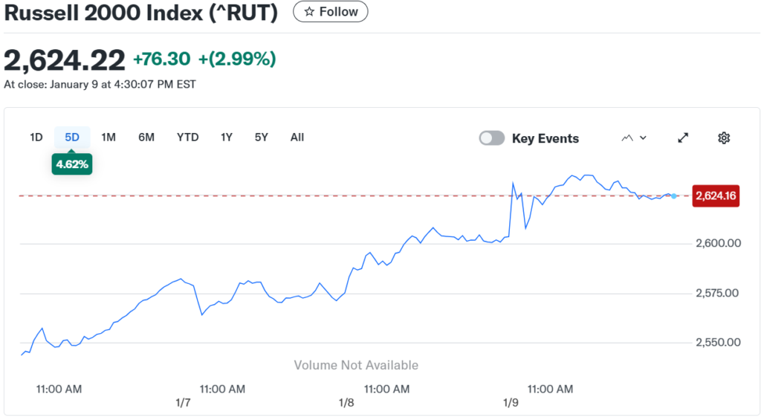
Task: Click the star Follow button
Action: pos(330,12)
